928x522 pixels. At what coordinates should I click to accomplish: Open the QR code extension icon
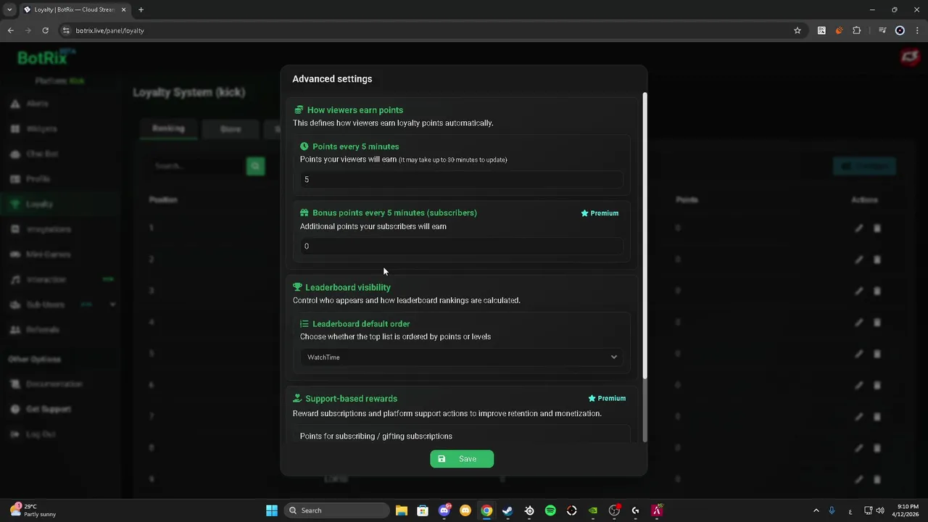pos(821,30)
